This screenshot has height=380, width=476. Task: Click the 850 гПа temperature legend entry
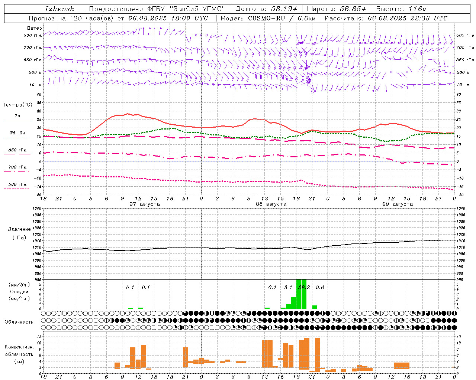(x=17, y=150)
